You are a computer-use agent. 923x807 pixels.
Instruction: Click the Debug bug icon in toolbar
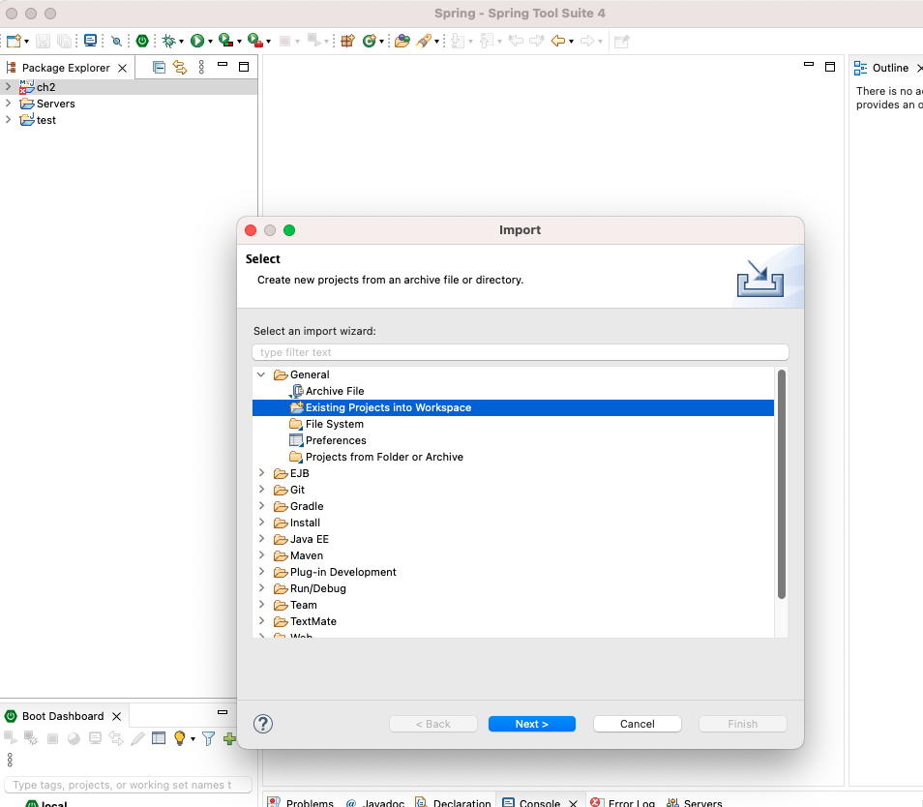[169, 41]
